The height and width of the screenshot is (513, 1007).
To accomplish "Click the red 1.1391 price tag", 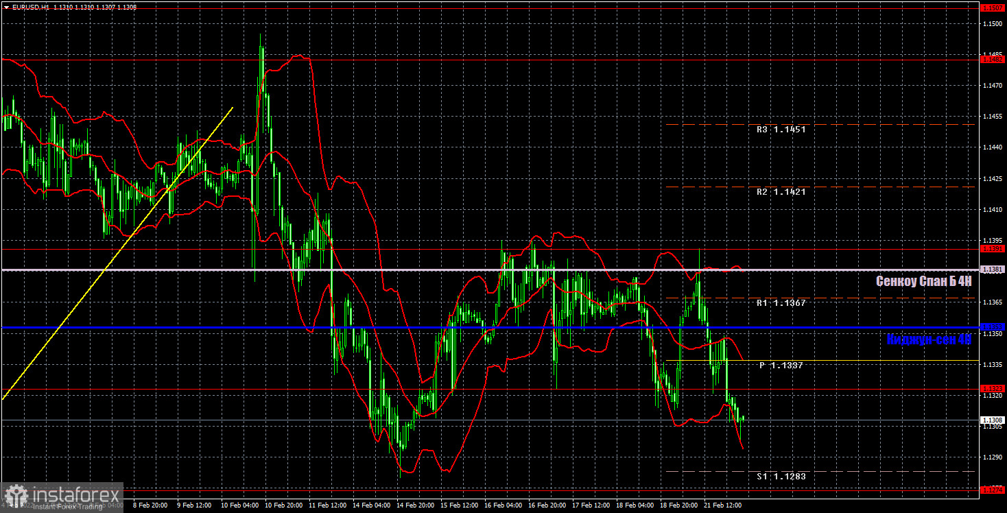I will click(x=993, y=249).
